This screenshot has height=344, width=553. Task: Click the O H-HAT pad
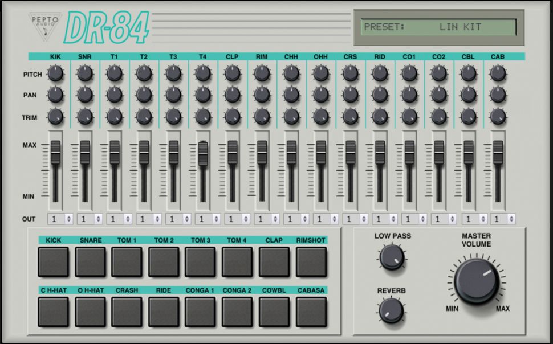point(90,312)
